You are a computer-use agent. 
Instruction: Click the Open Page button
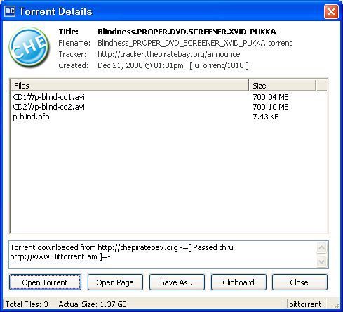pyautogui.click(x=115, y=282)
